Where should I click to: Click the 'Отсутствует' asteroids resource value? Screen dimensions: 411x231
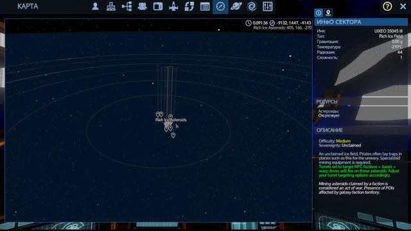coord(329,116)
